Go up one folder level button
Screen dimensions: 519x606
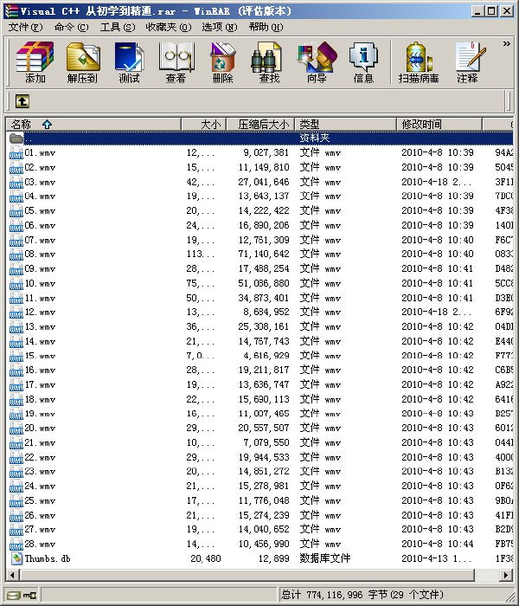(22, 101)
